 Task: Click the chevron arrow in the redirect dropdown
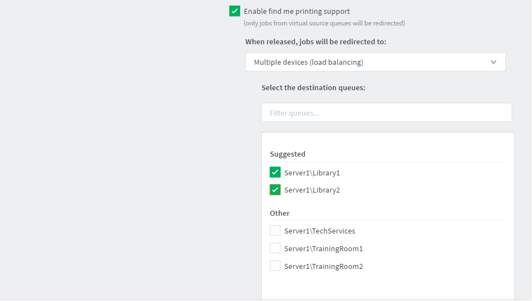[x=494, y=63]
